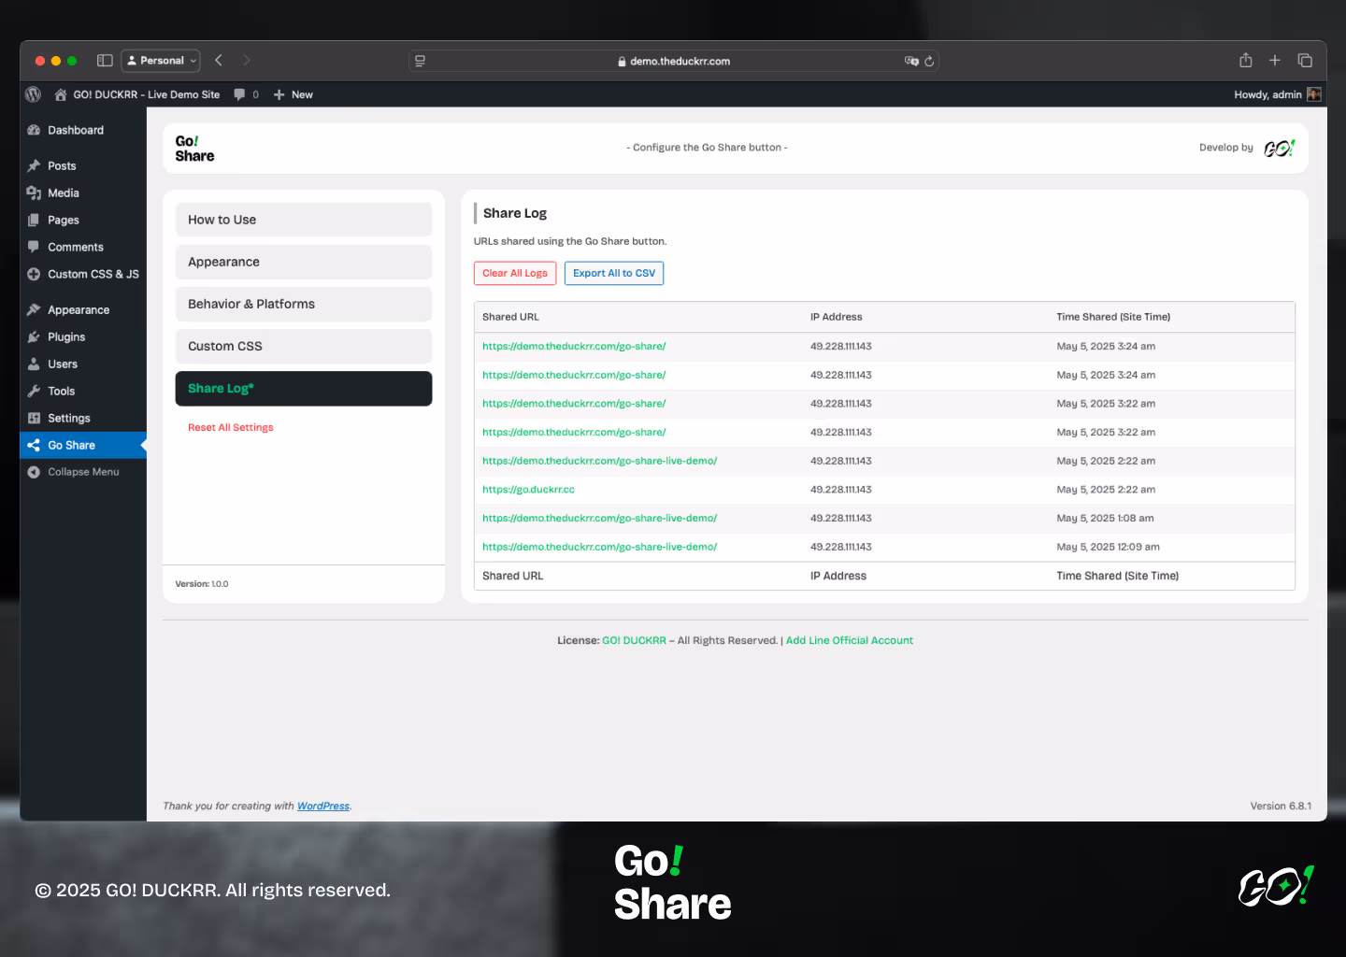The image size is (1346, 957).
Task: Collapse the WordPress admin menu
Action: (83, 472)
